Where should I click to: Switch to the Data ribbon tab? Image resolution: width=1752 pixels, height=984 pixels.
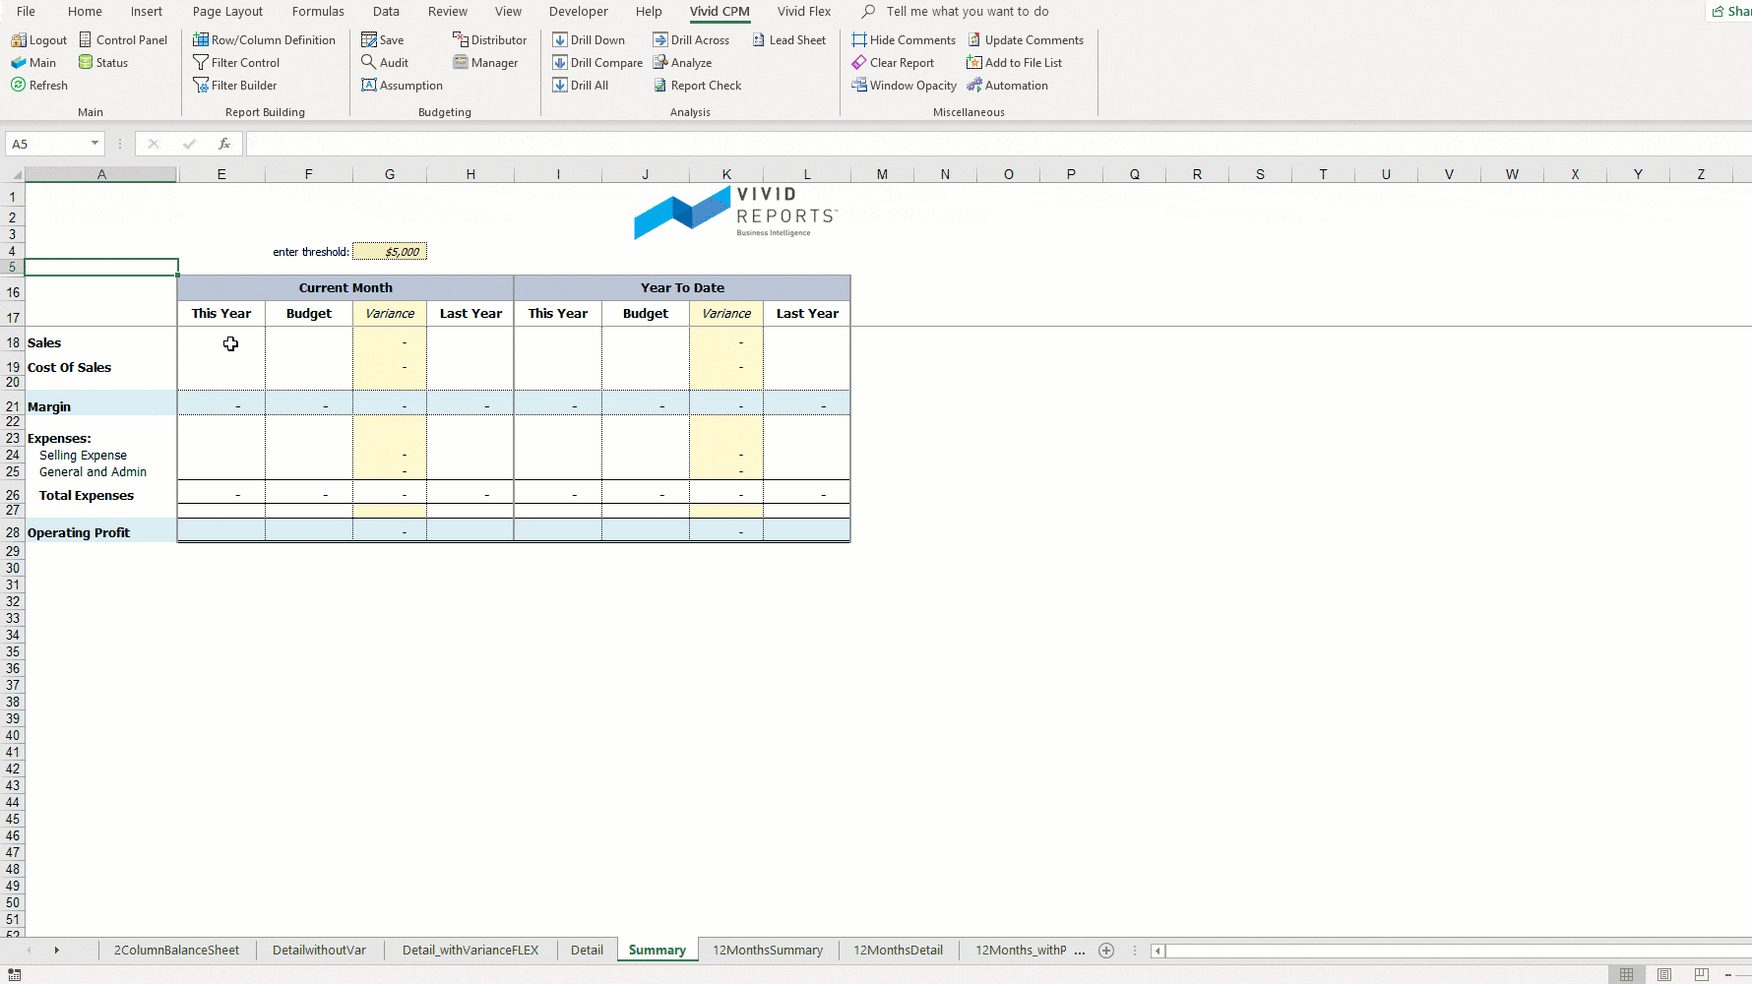click(x=386, y=12)
